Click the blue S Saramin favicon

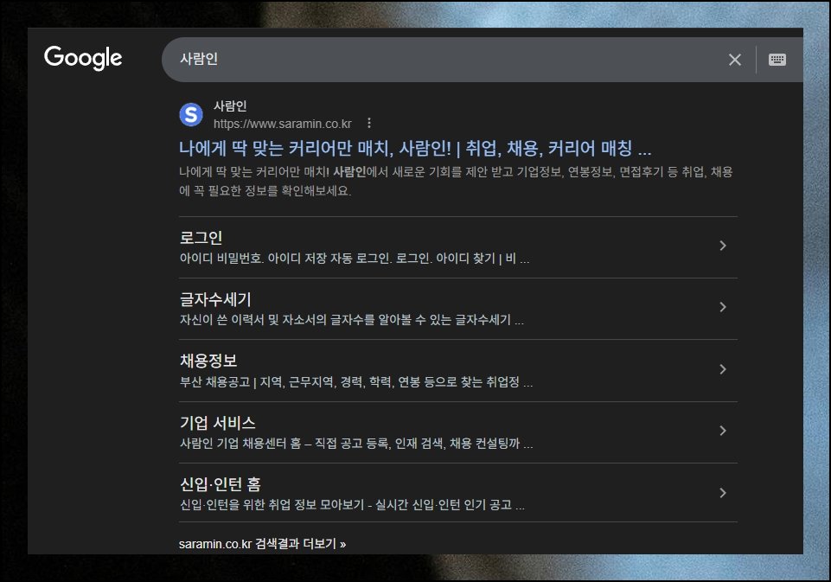191,114
